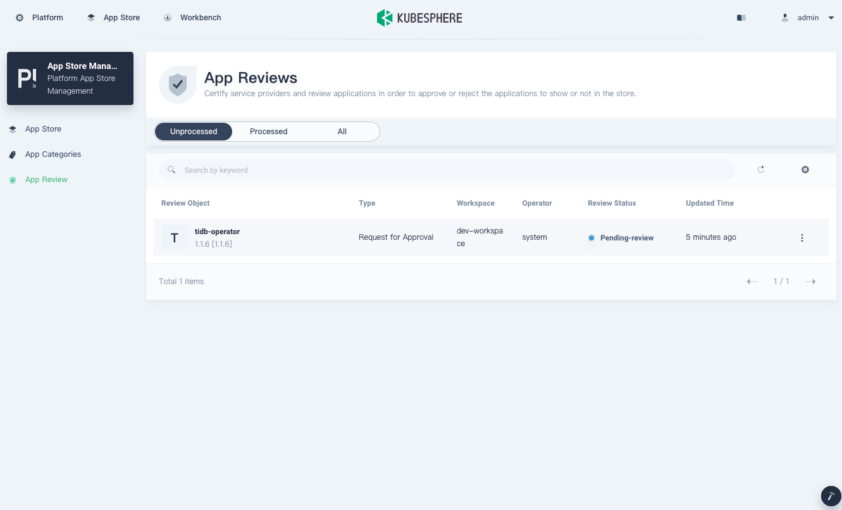
Task: Go to the previous page arrow
Action: click(x=752, y=282)
